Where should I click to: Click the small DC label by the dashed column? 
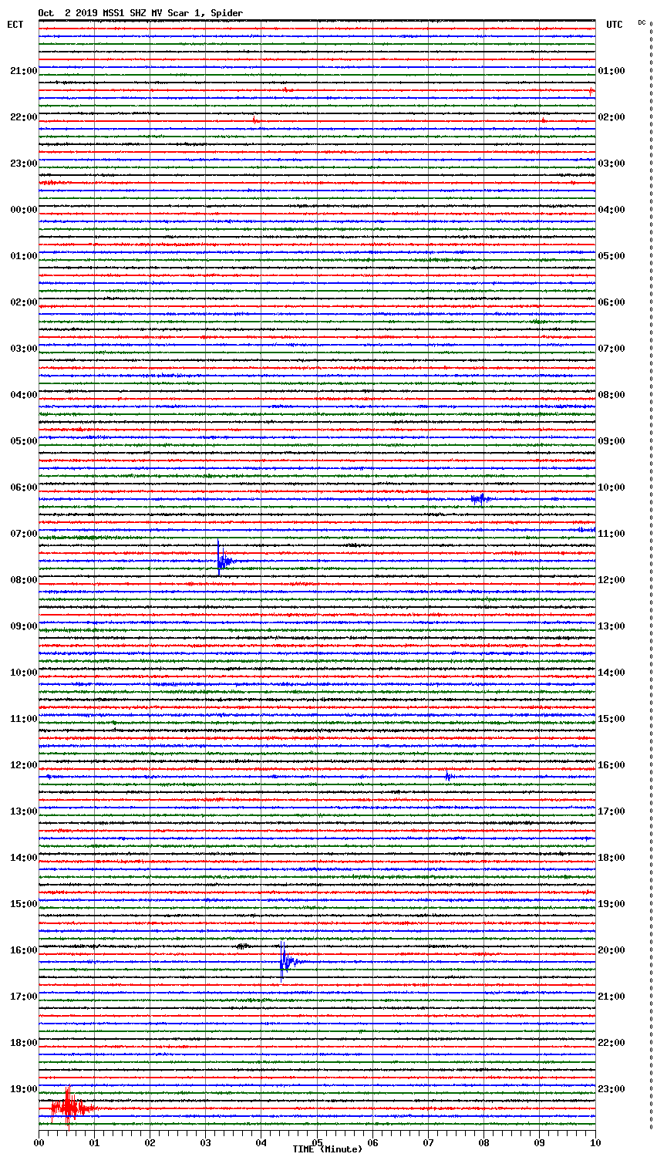642,22
